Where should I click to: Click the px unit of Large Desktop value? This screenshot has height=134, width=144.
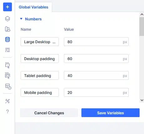pyautogui.click(x=125, y=42)
